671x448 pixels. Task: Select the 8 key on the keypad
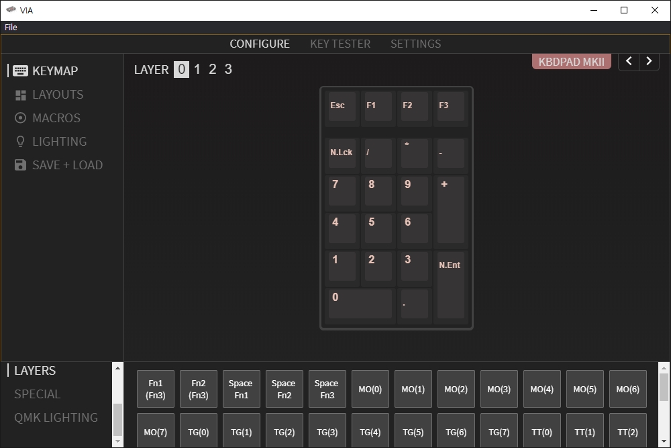(378, 193)
